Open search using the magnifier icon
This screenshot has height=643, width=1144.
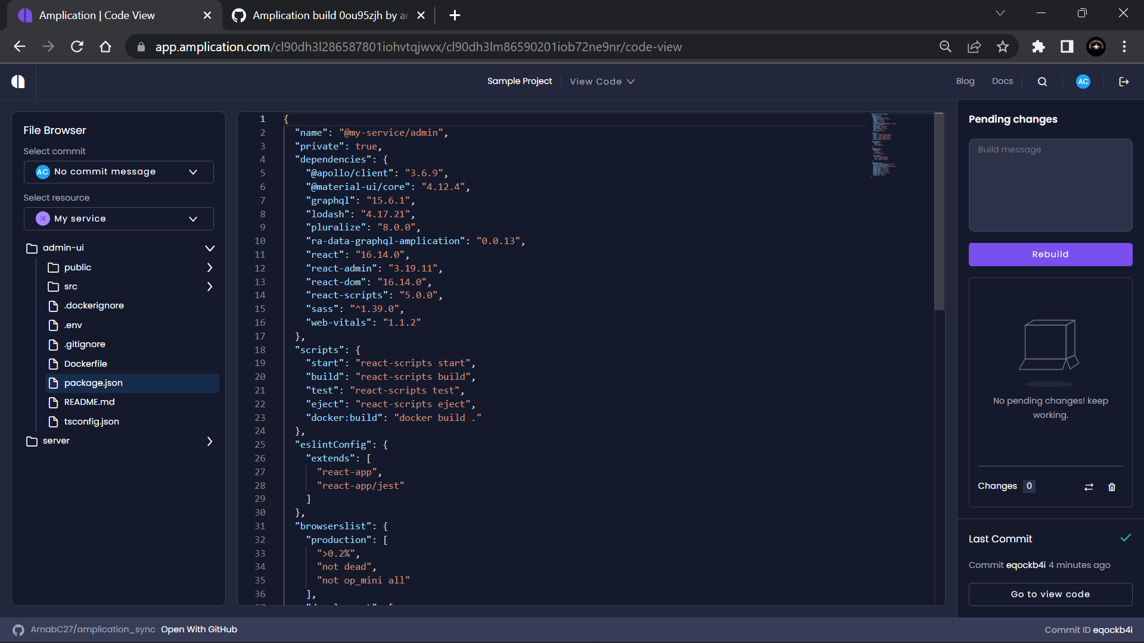pos(1042,81)
